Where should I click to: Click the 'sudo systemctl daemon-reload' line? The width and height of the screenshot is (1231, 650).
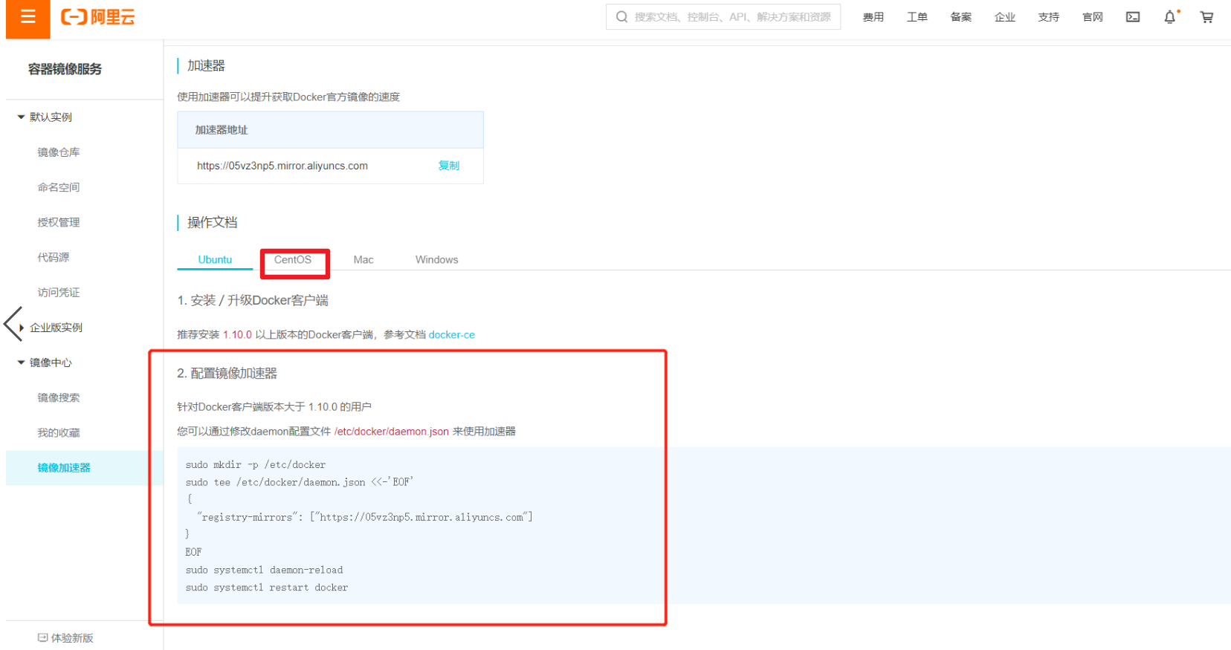(x=264, y=570)
